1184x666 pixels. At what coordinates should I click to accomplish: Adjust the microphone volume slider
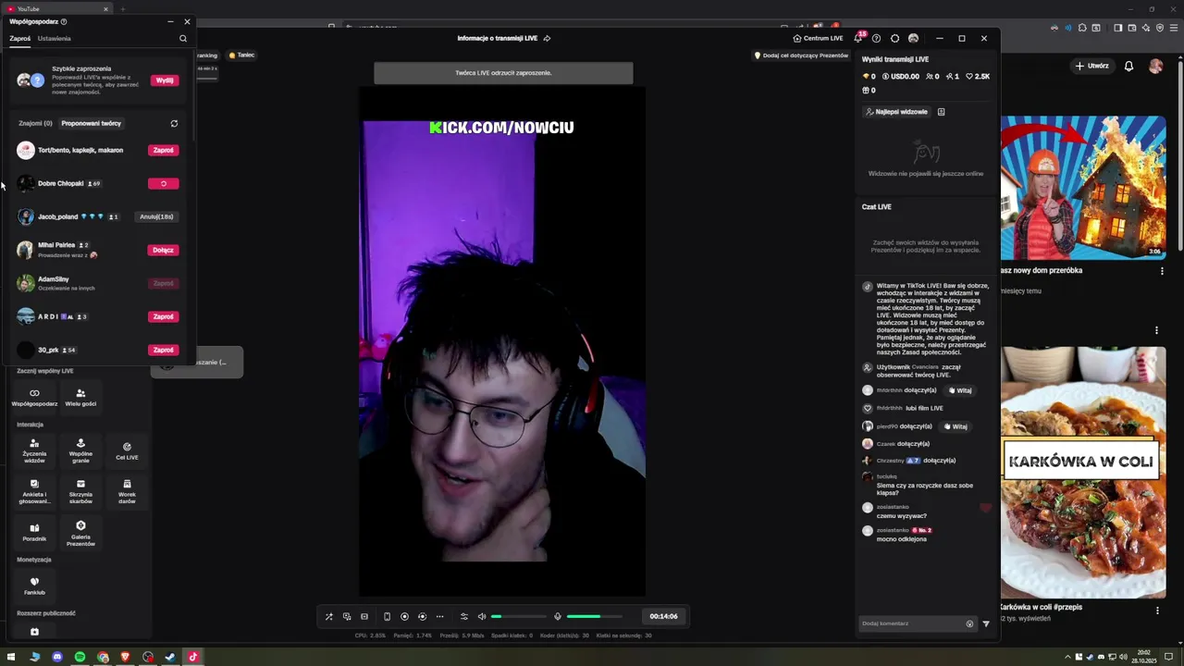tap(595, 616)
